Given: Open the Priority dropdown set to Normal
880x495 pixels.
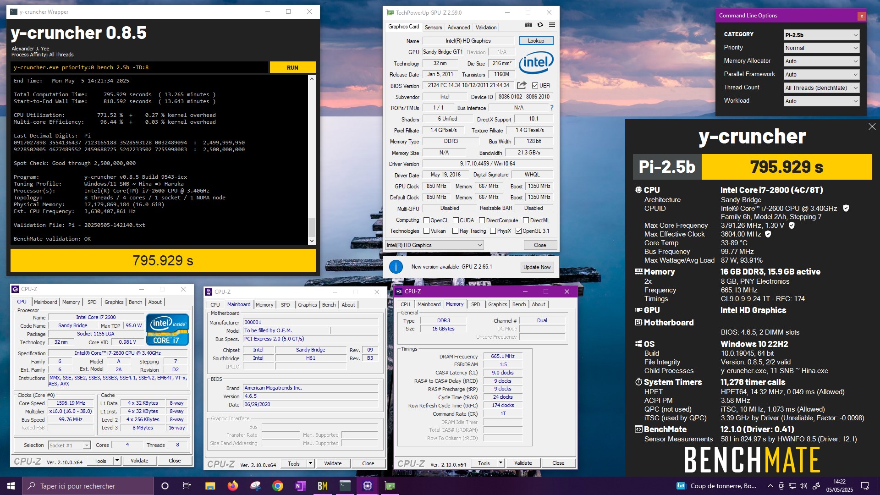Looking at the screenshot, I should 821,48.
